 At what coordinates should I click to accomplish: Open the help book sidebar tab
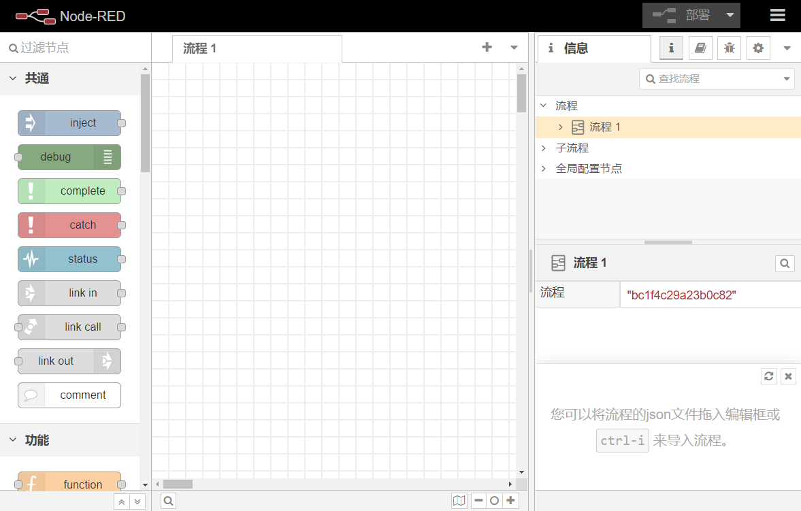(700, 48)
